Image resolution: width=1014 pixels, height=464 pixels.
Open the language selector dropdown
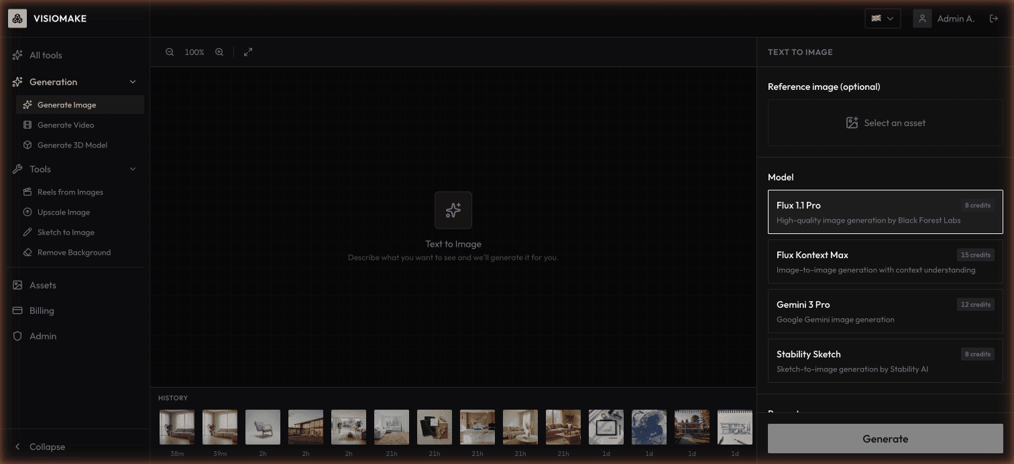tap(882, 18)
